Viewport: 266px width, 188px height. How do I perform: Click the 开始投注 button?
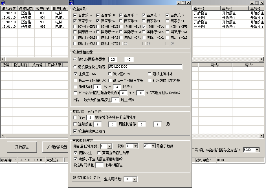tap(22, 147)
